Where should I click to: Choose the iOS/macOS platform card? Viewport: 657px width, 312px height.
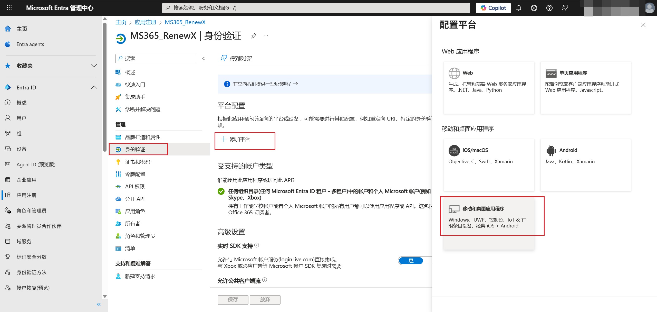(489, 165)
